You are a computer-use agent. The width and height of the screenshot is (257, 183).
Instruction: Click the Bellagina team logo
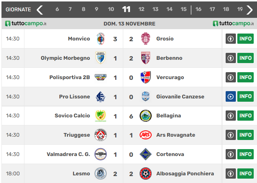145,116
